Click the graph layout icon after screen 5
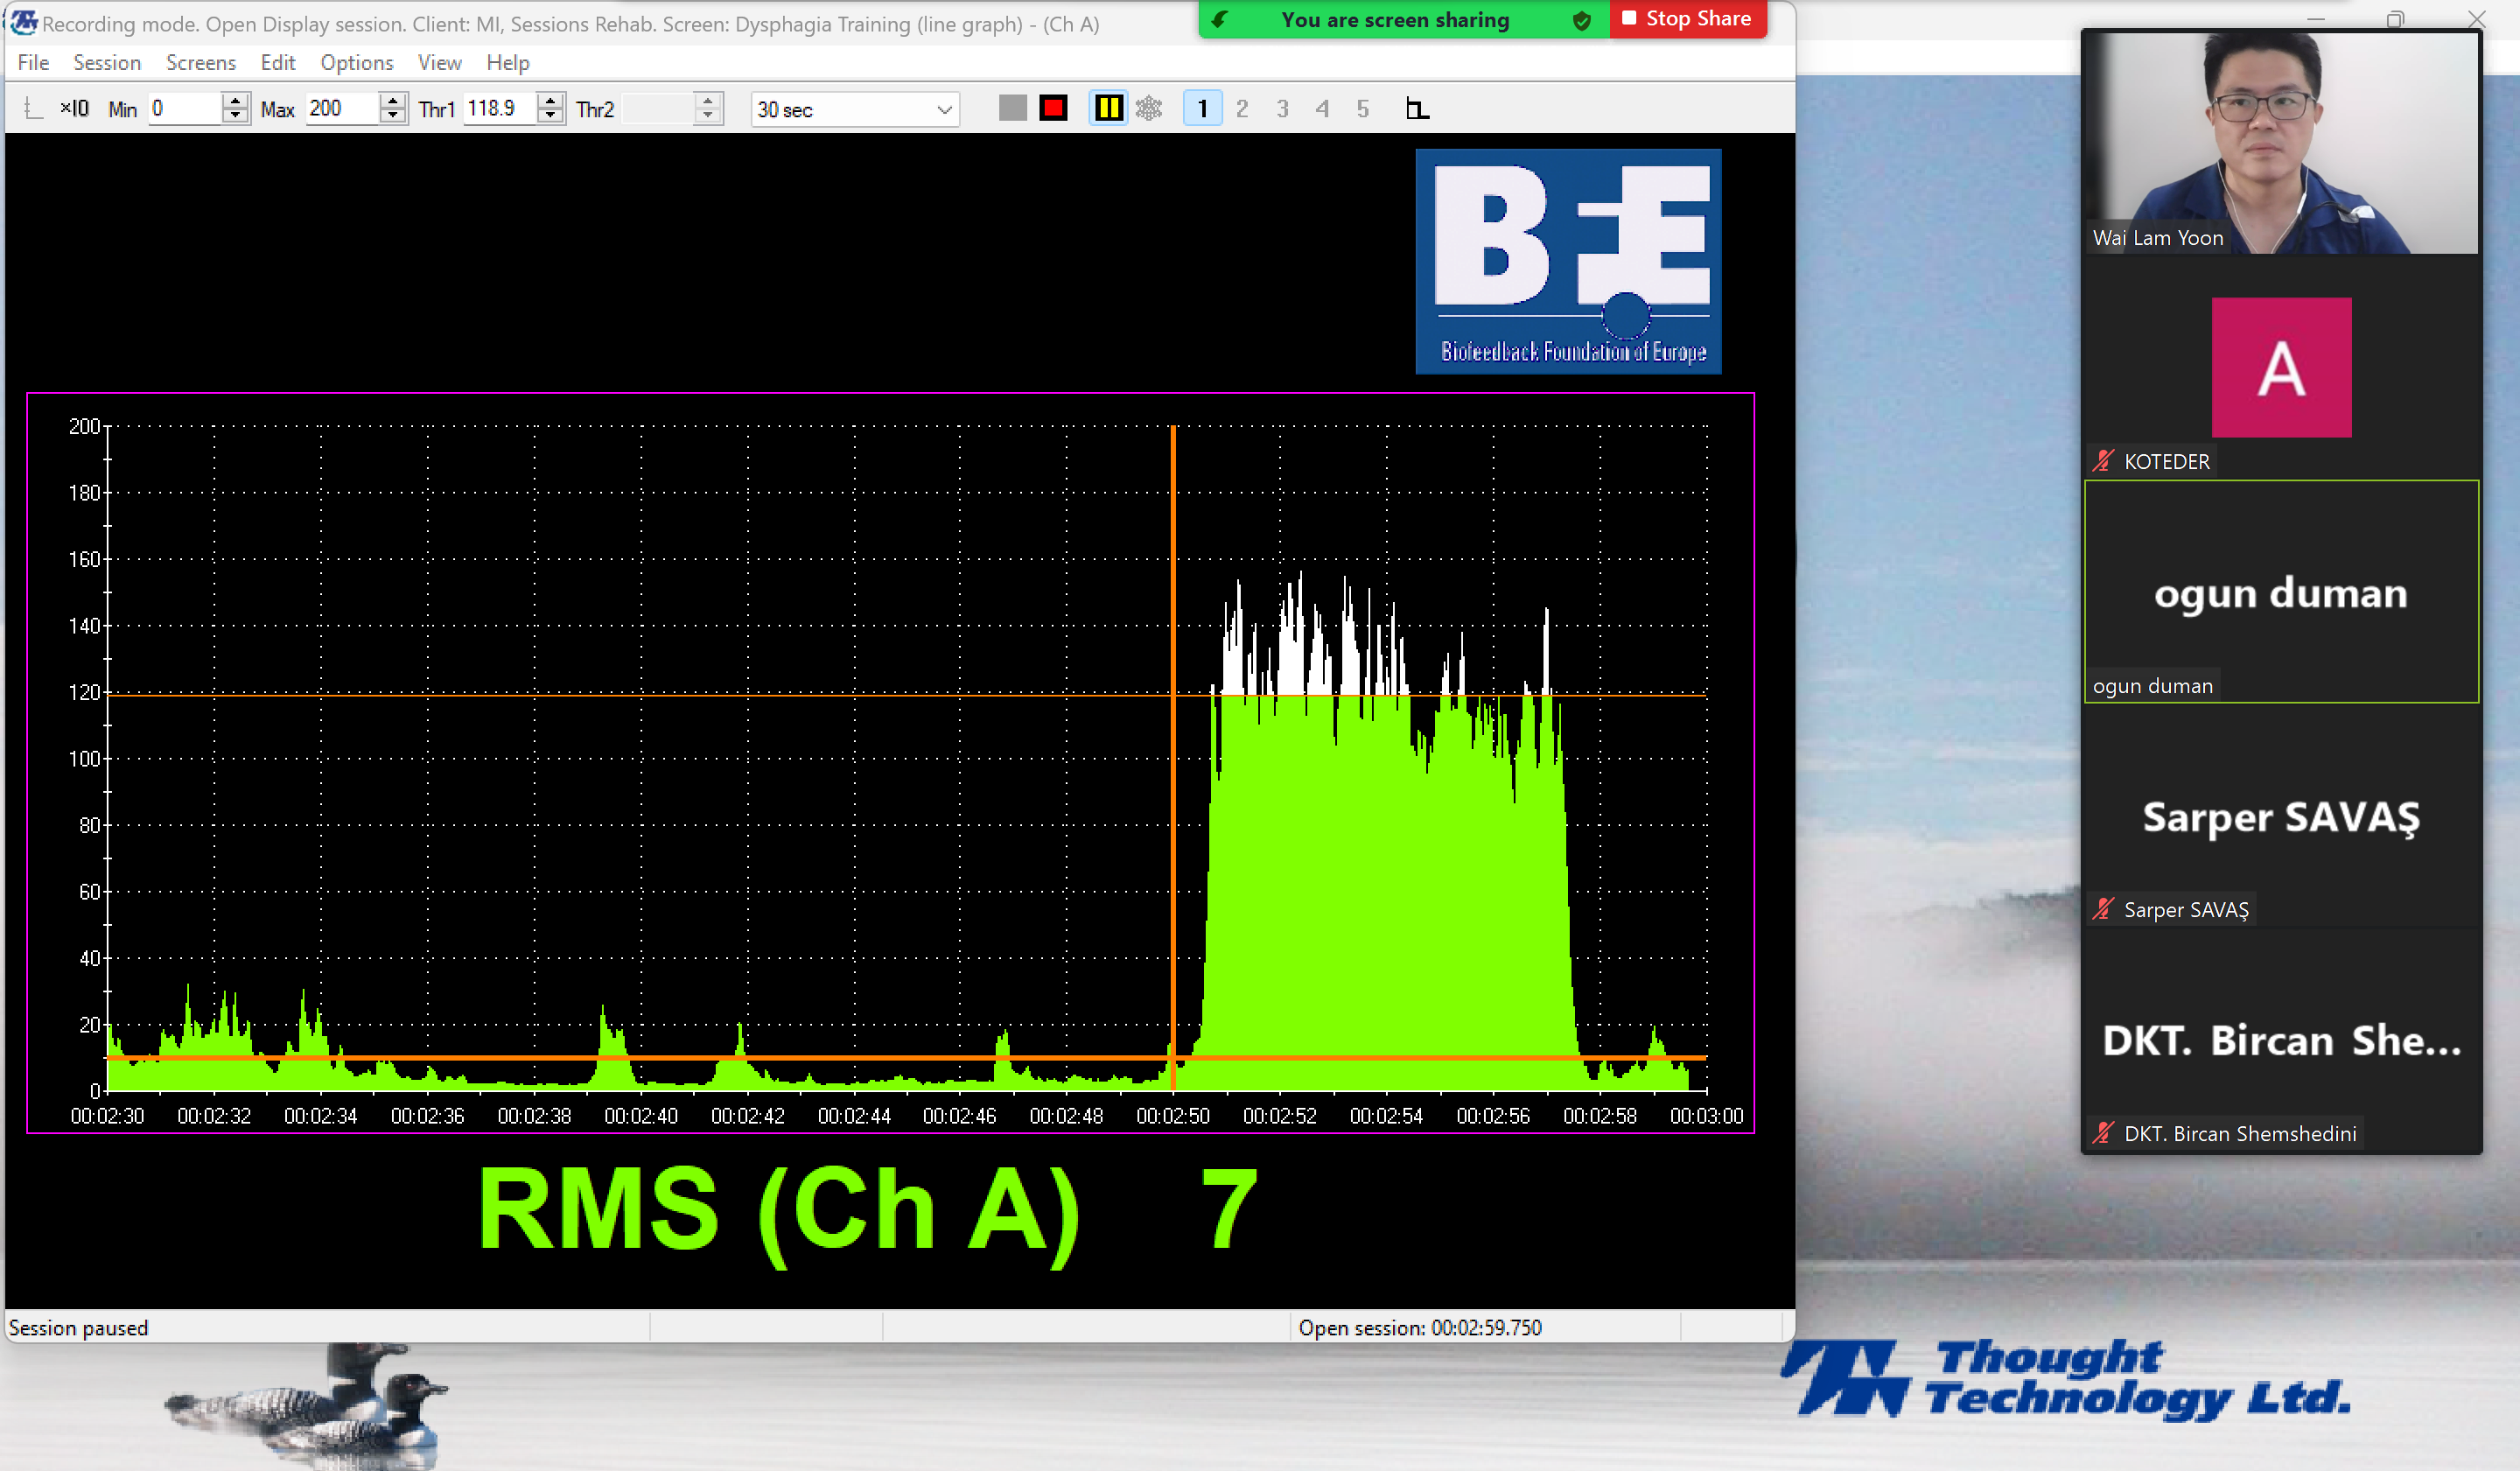Viewport: 2520px width, 1471px height. pos(1417,108)
